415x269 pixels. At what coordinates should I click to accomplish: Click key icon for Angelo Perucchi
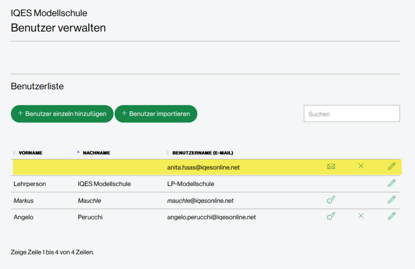point(331,216)
